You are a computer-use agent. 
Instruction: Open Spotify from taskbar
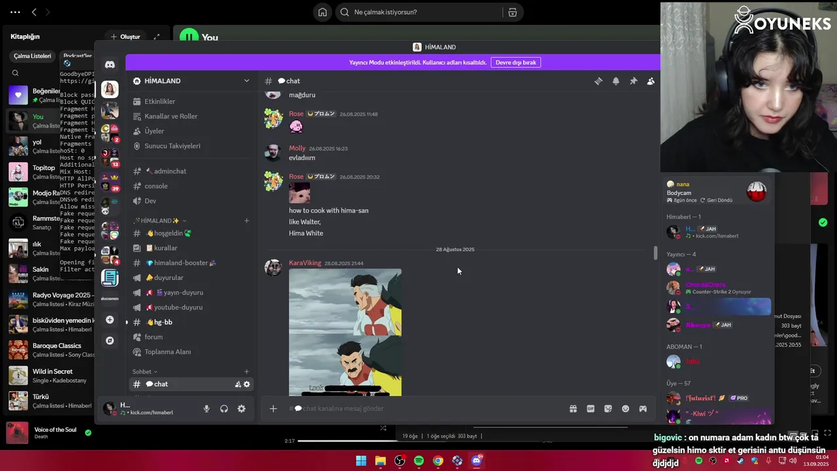(x=418, y=461)
